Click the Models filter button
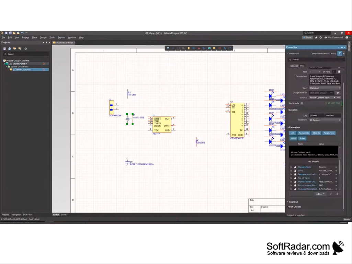The height and width of the screenshot is (264, 352). 316,133
